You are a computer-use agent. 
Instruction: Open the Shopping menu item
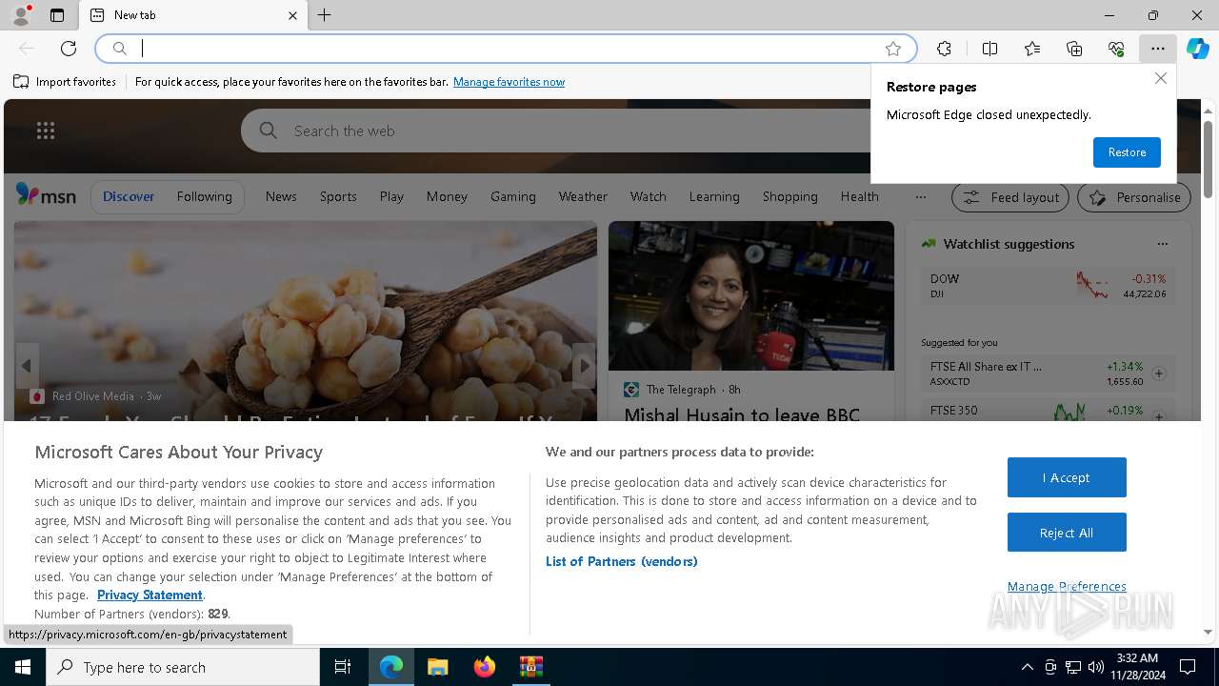click(789, 196)
